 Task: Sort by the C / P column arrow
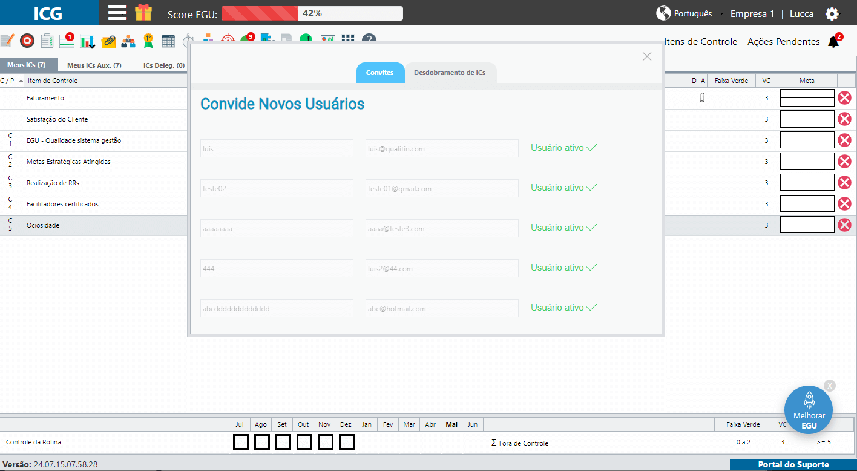point(21,81)
